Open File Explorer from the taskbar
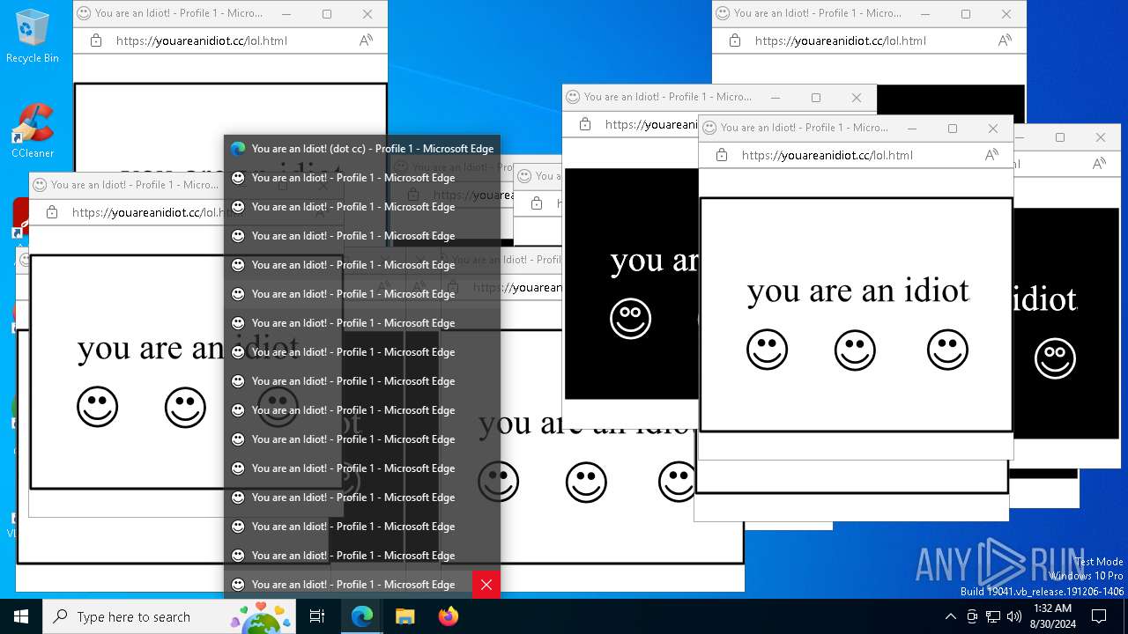1128x634 pixels. (404, 616)
